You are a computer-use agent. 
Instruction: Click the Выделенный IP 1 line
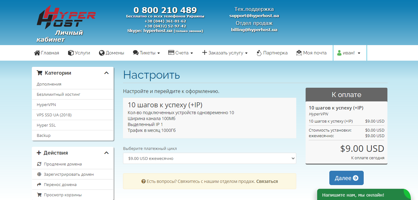145,124
